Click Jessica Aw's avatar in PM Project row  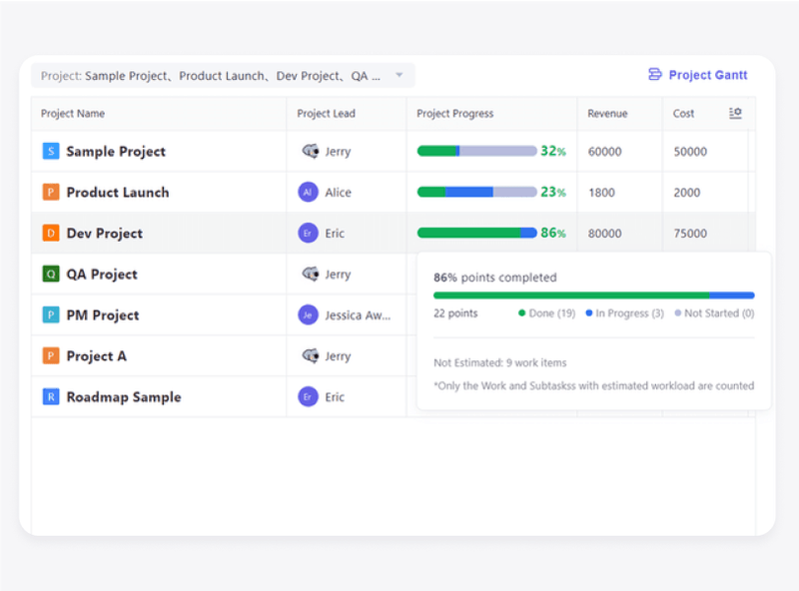click(x=310, y=314)
